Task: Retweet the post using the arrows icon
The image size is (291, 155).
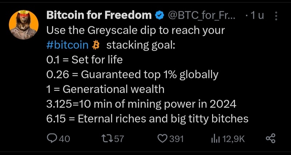Action: tap(107, 138)
